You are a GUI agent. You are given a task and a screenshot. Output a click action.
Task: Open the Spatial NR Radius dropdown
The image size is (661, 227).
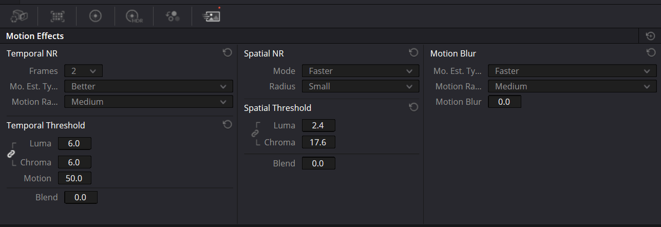[x=360, y=86]
